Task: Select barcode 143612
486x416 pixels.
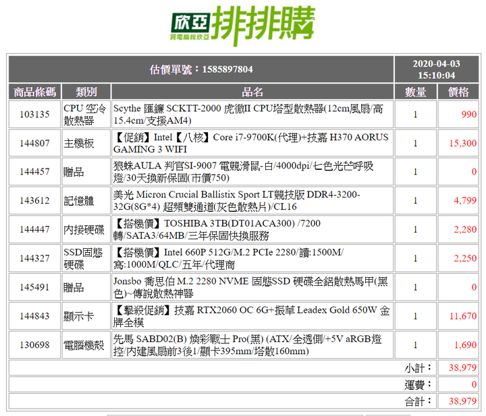Action: point(34,200)
